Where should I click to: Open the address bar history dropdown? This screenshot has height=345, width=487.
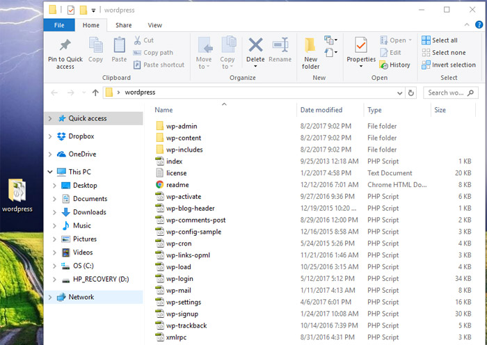[400, 93]
